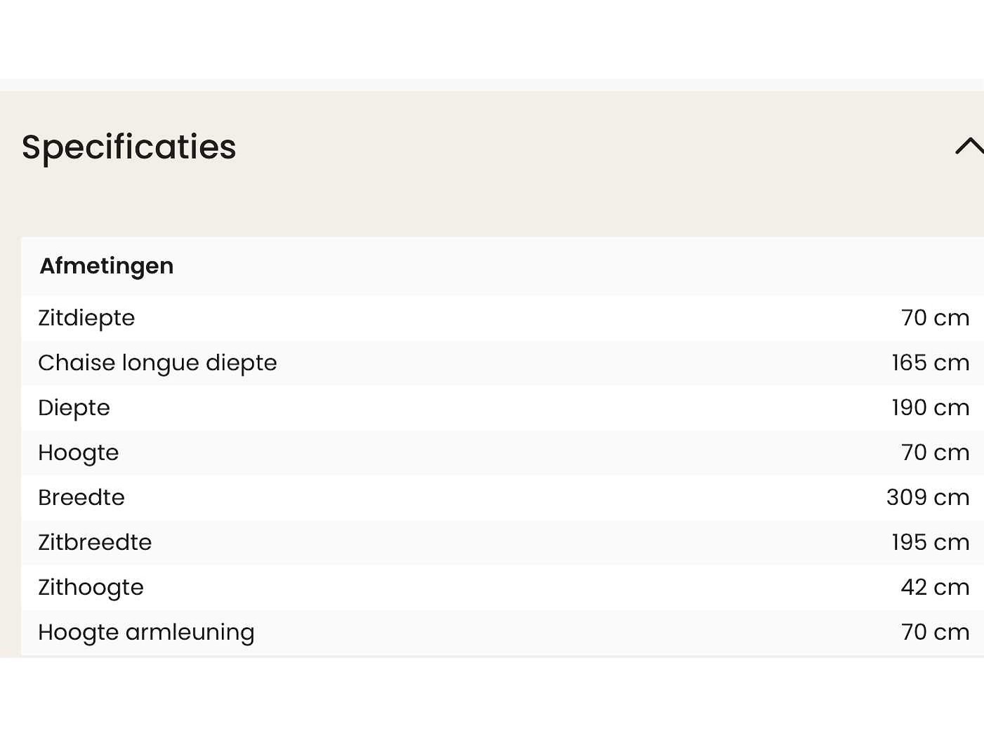Click the Specificaties heading
The image size is (984, 738).
point(129,147)
